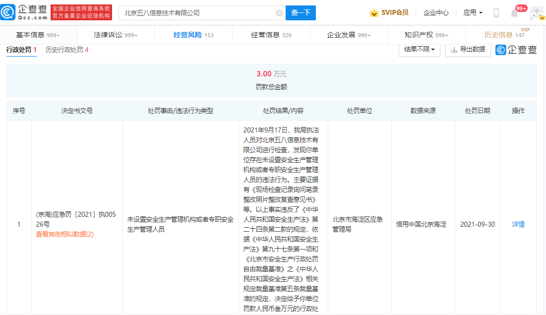Click the 2021-09-30 date cell
Image resolution: width=546 pixels, height=315 pixels.
(478, 224)
